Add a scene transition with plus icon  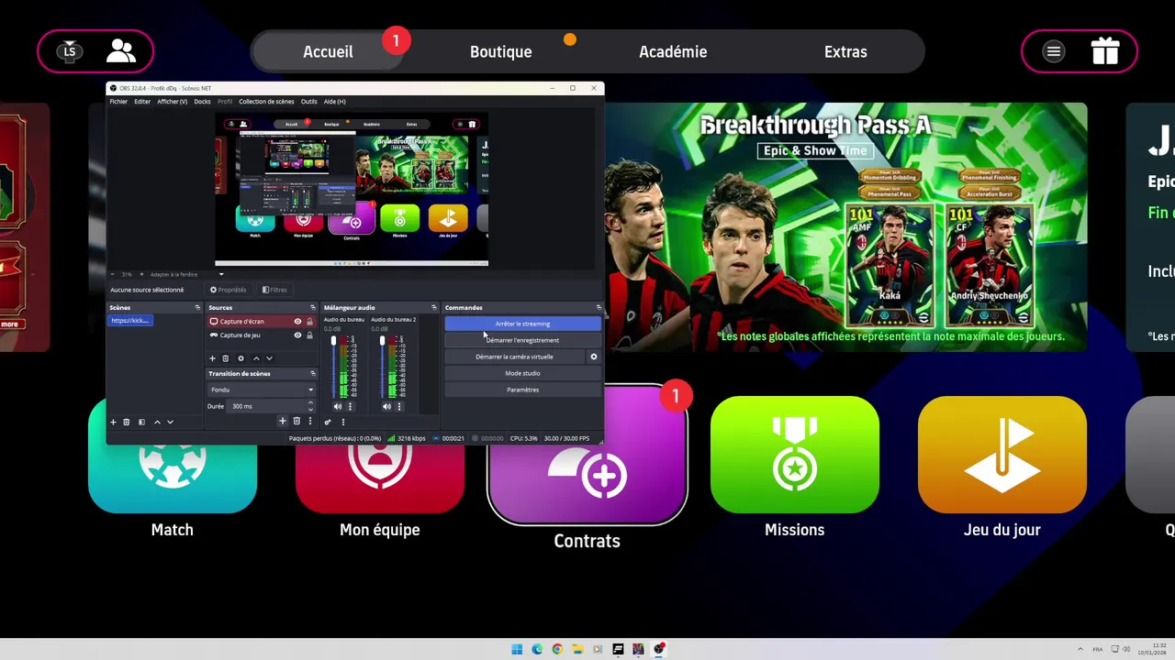click(x=283, y=421)
